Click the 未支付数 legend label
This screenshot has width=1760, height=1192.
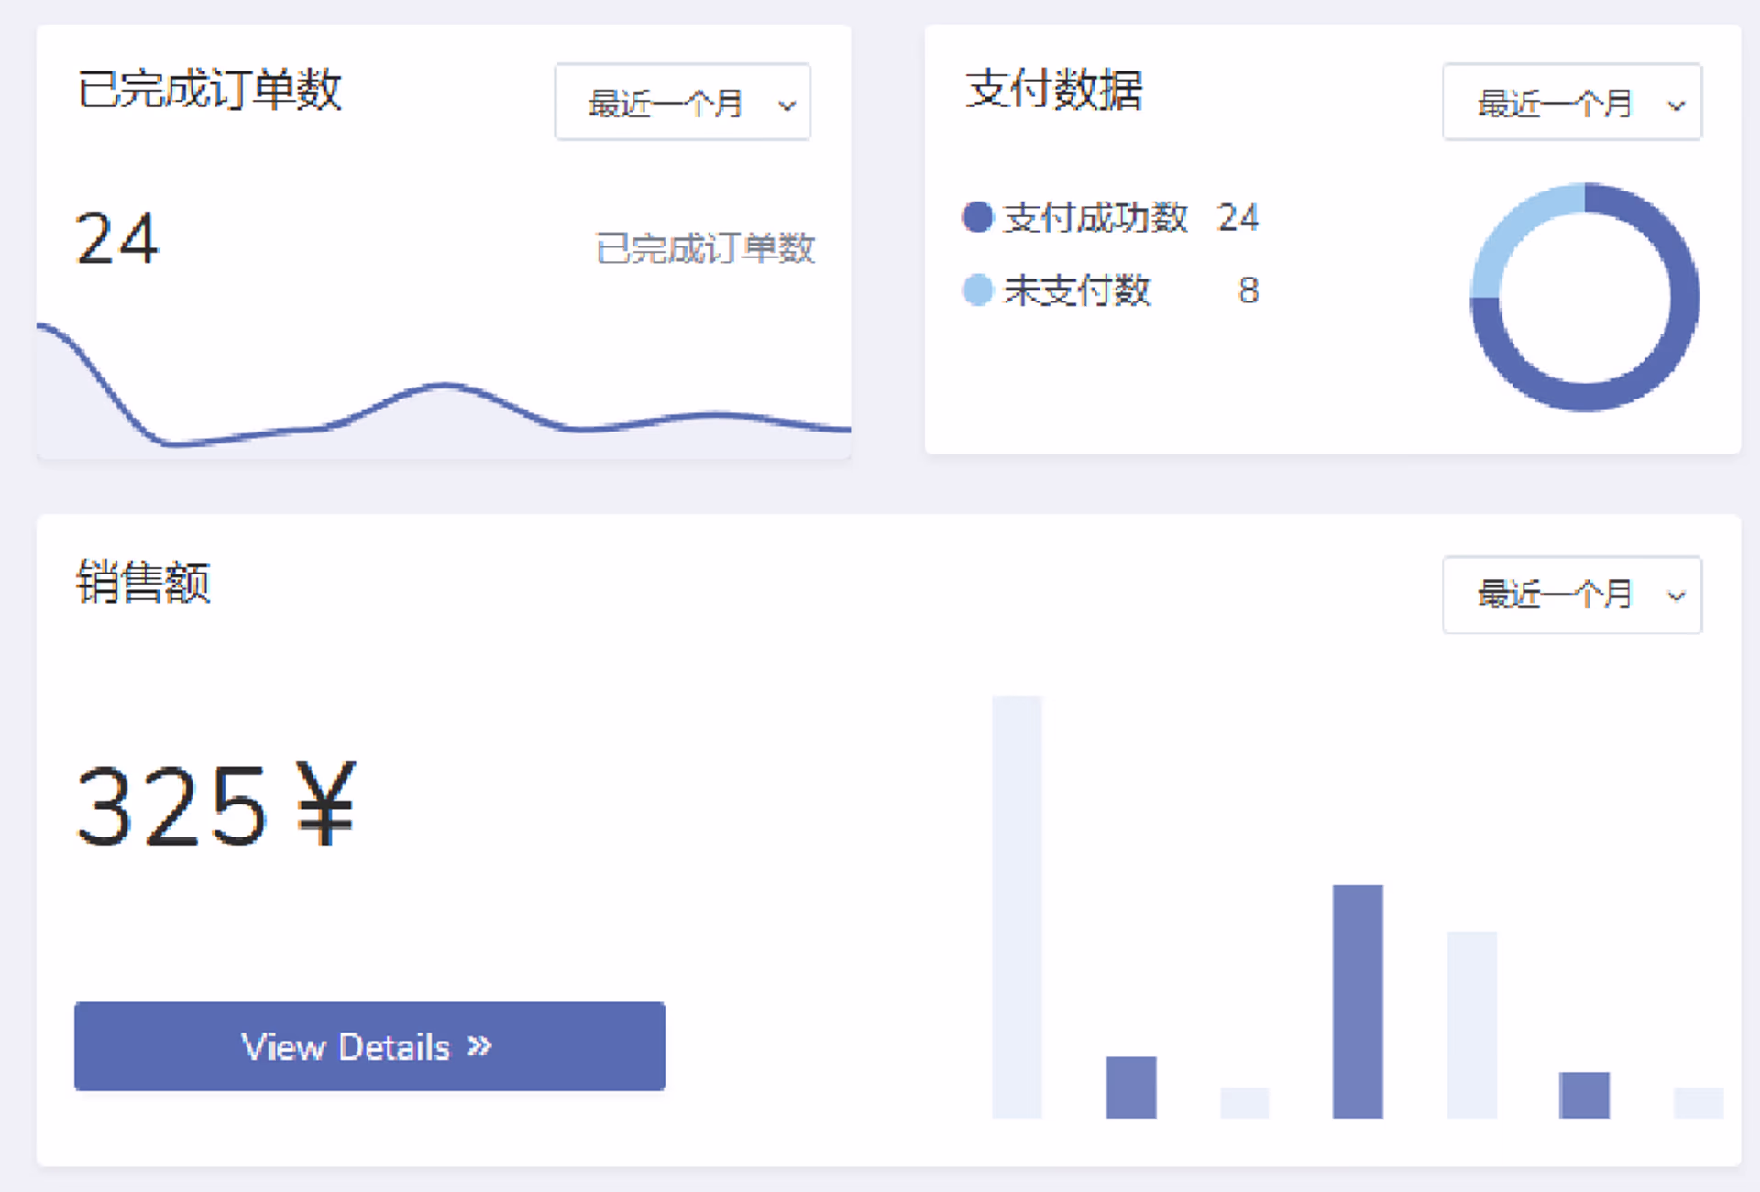[1077, 290]
